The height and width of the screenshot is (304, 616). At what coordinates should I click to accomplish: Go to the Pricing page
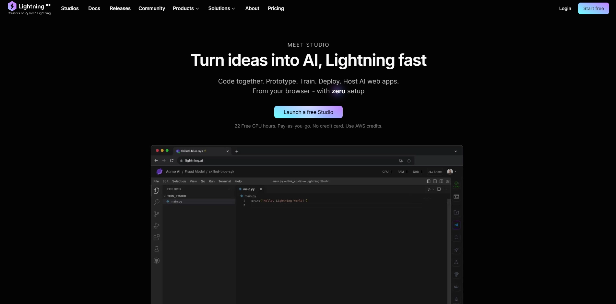[276, 8]
